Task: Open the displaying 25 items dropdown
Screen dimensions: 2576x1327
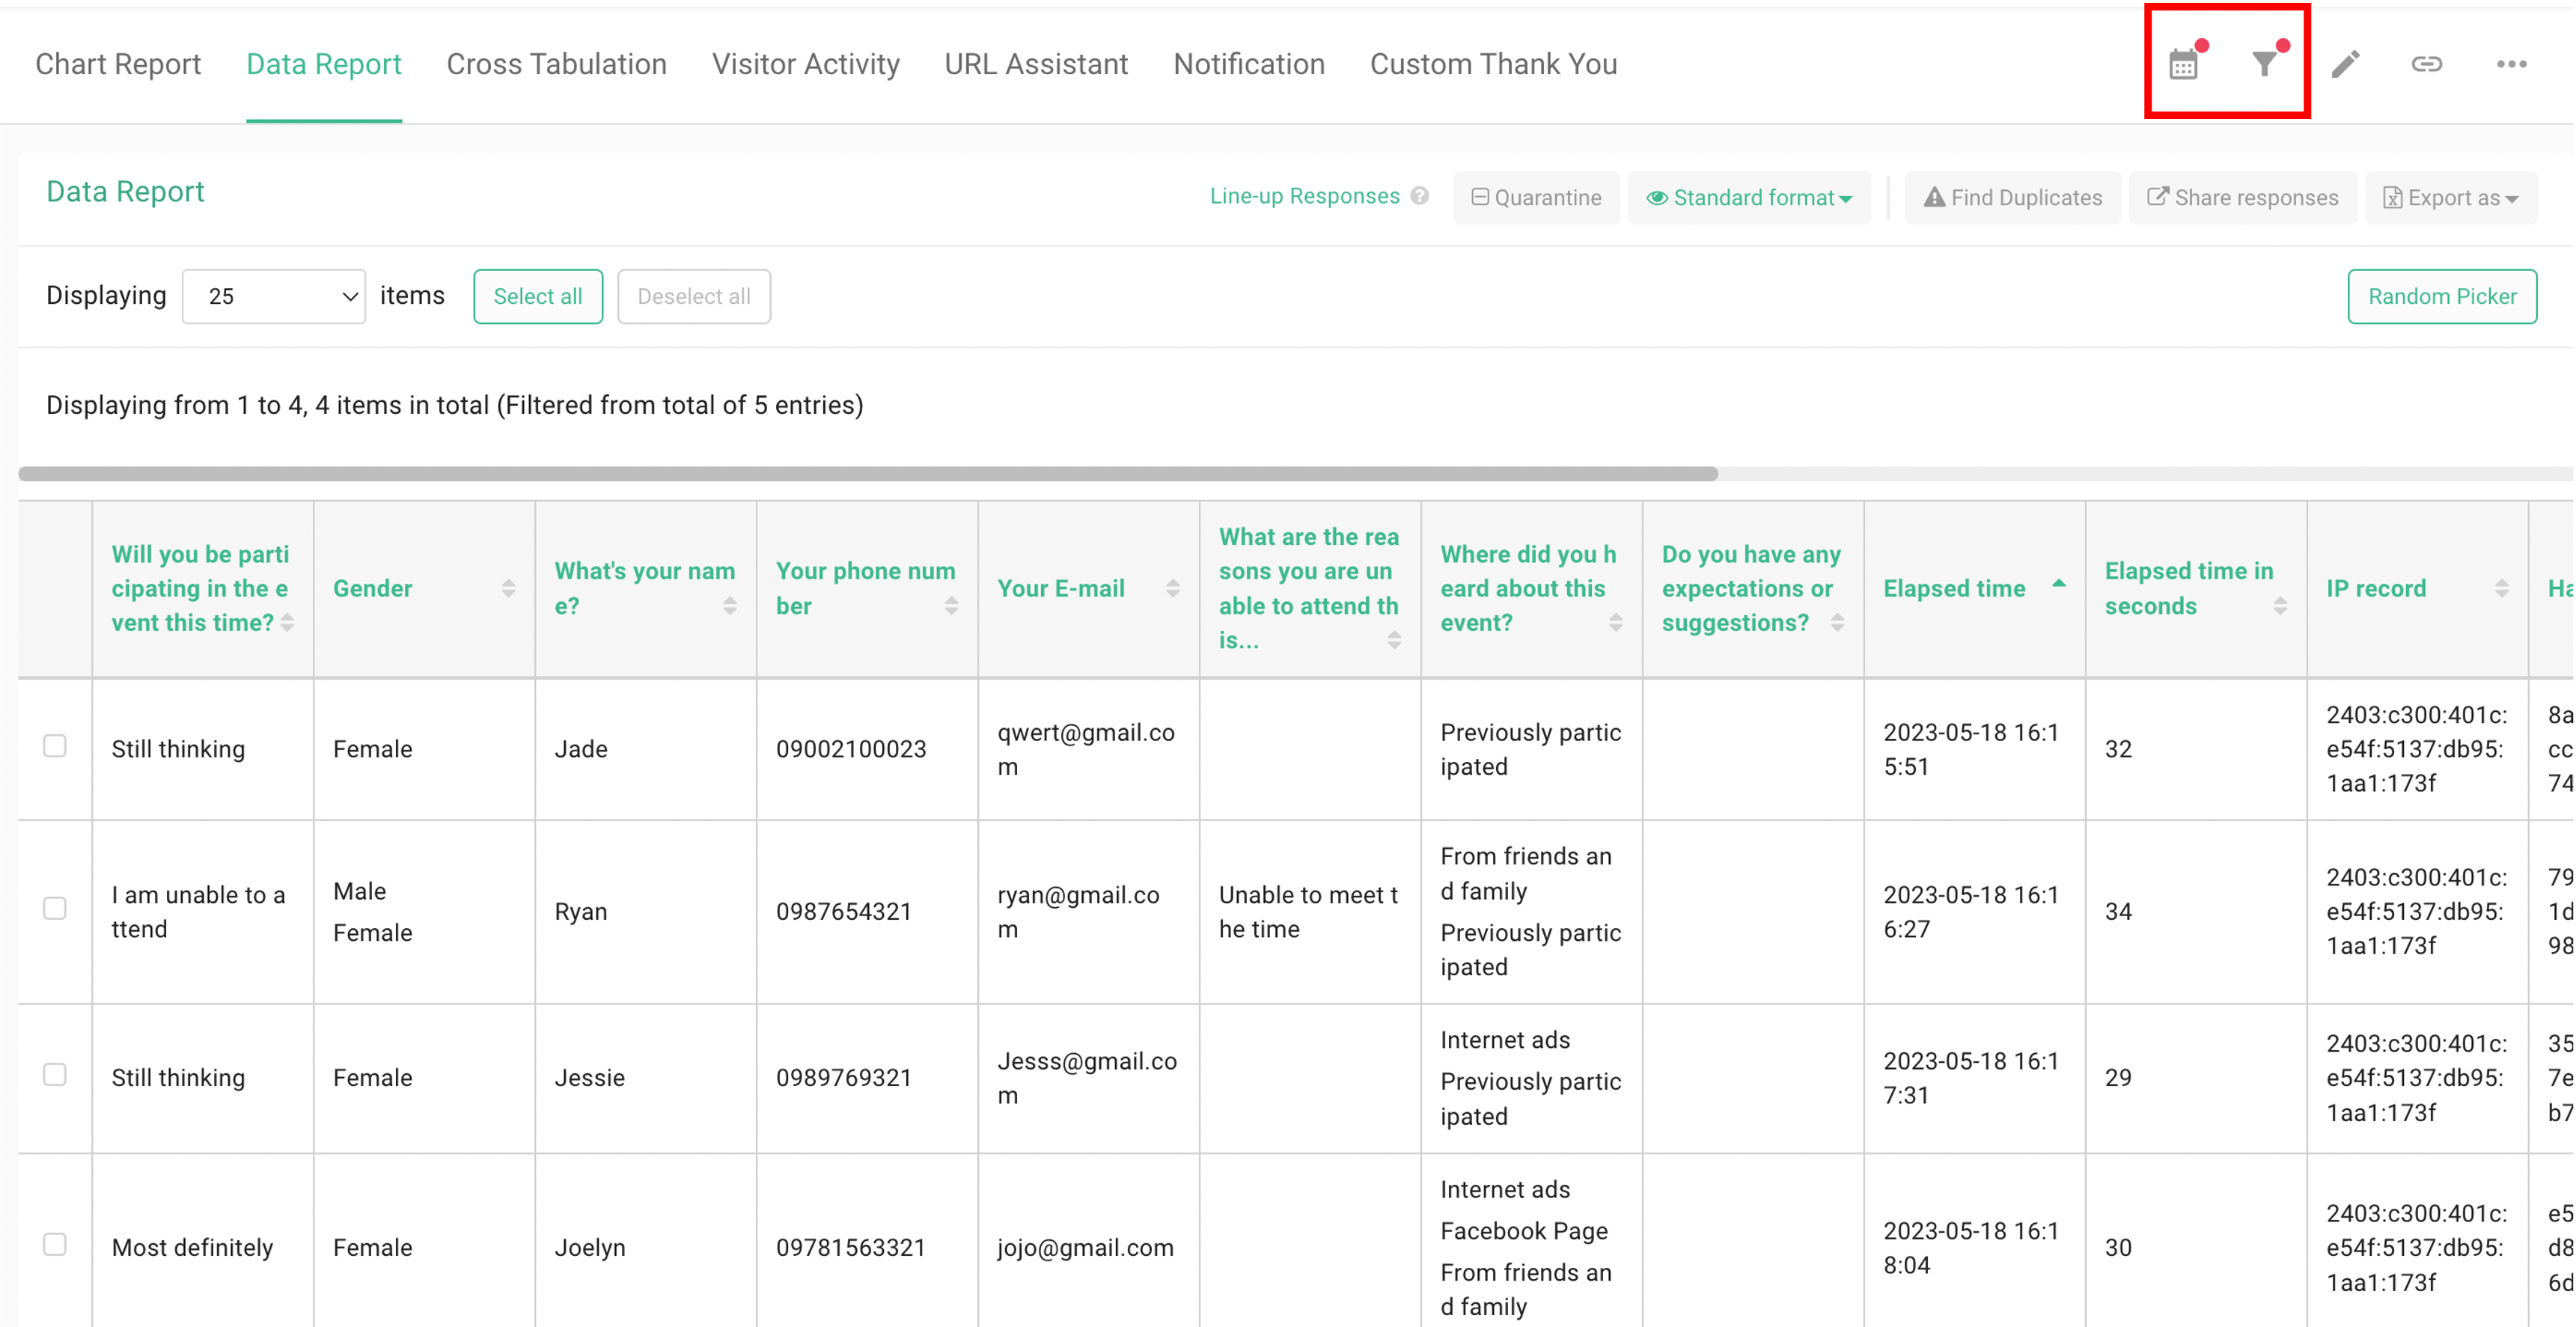Action: 274,296
